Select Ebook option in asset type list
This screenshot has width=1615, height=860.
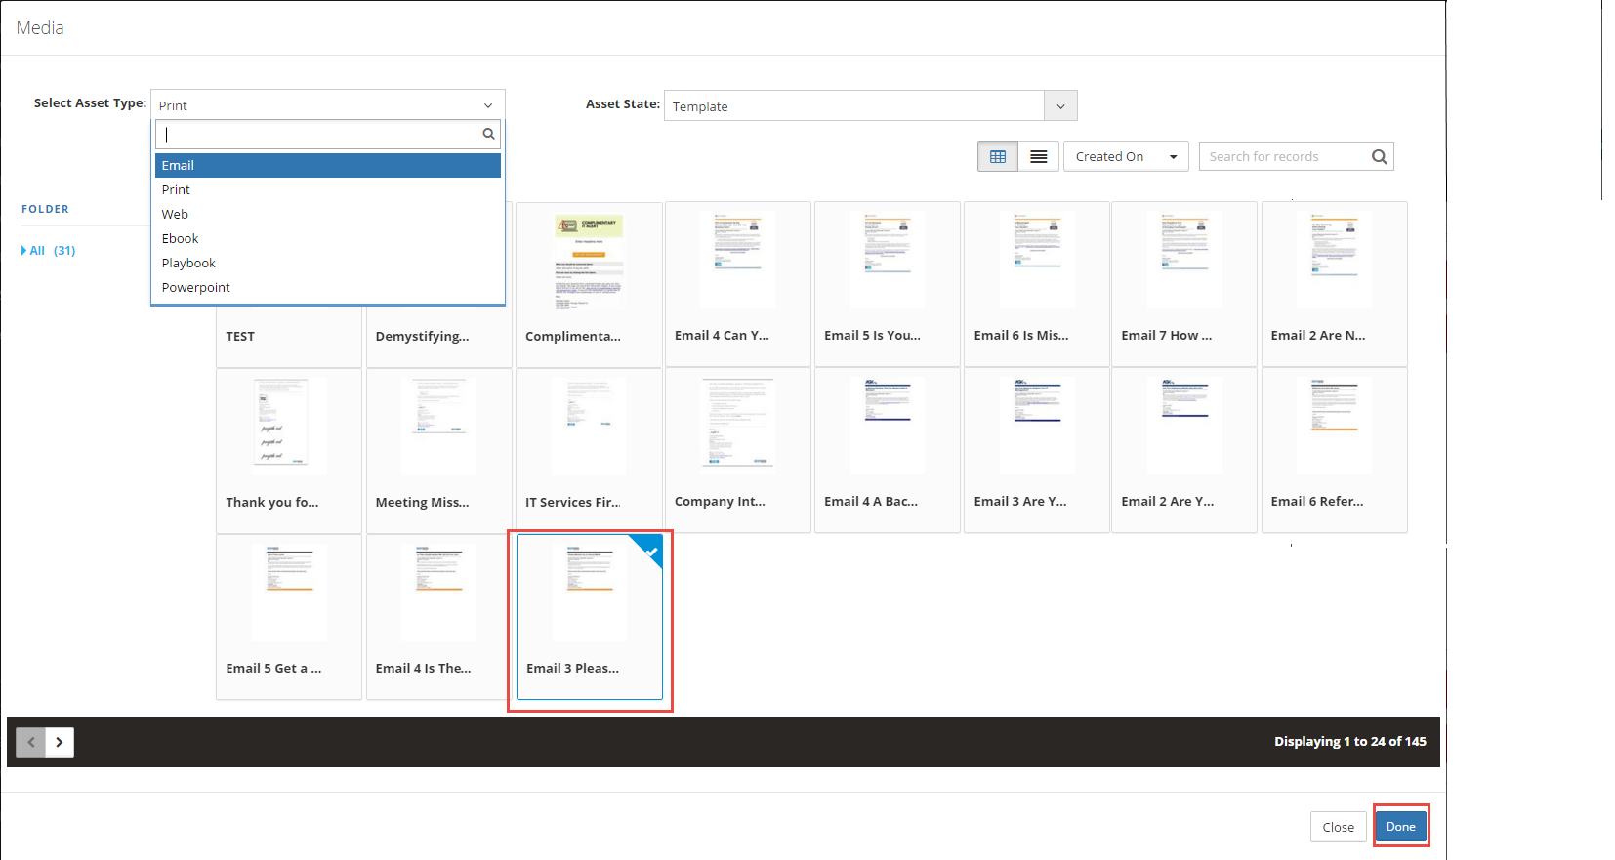pyautogui.click(x=181, y=239)
